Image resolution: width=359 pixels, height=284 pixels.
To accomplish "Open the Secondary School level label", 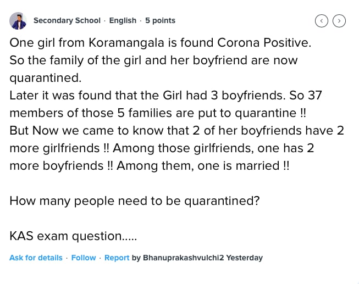I will [67, 20].
